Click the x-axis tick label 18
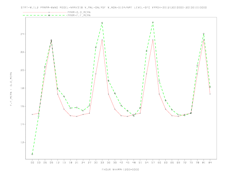229x177 pixels. point(70,163)
